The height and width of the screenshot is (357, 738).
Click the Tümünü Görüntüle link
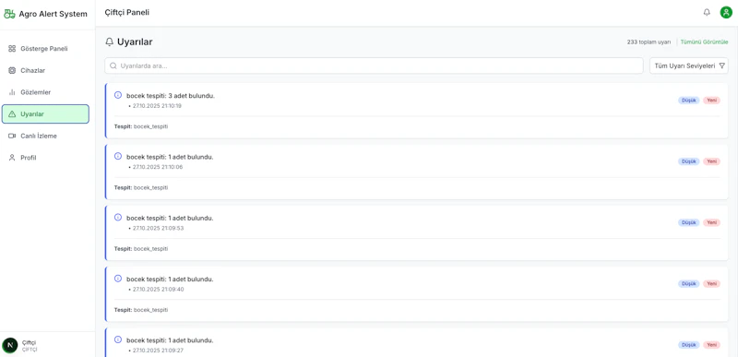(x=704, y=42)
